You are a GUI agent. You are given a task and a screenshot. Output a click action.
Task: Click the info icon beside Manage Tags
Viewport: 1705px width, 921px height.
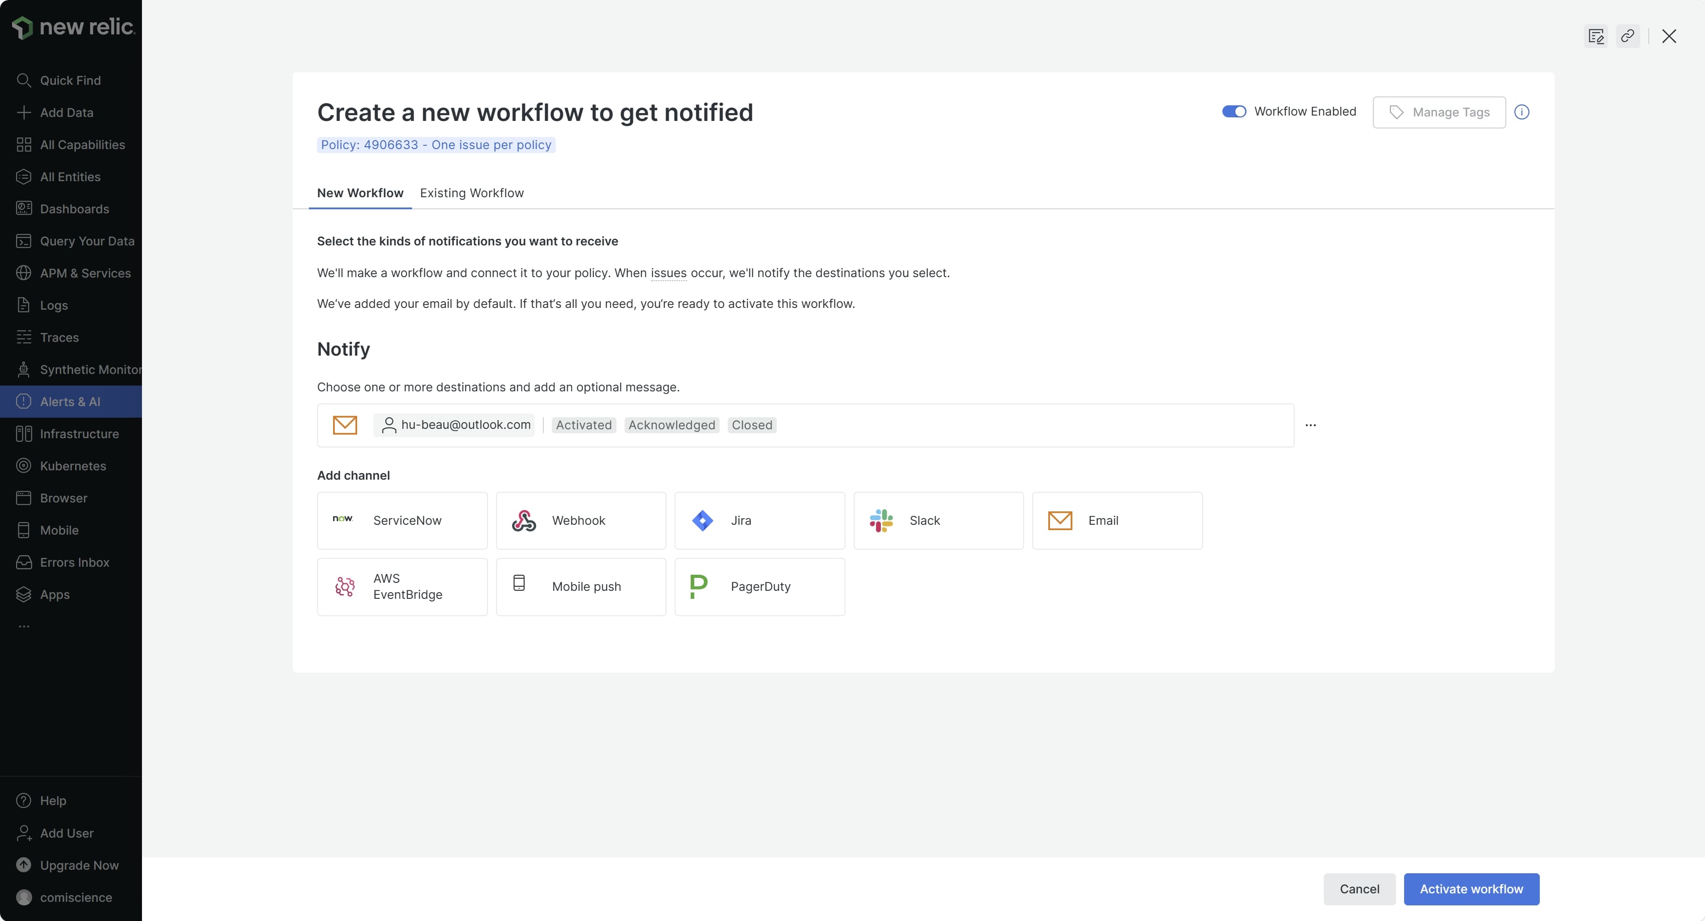1522,112
